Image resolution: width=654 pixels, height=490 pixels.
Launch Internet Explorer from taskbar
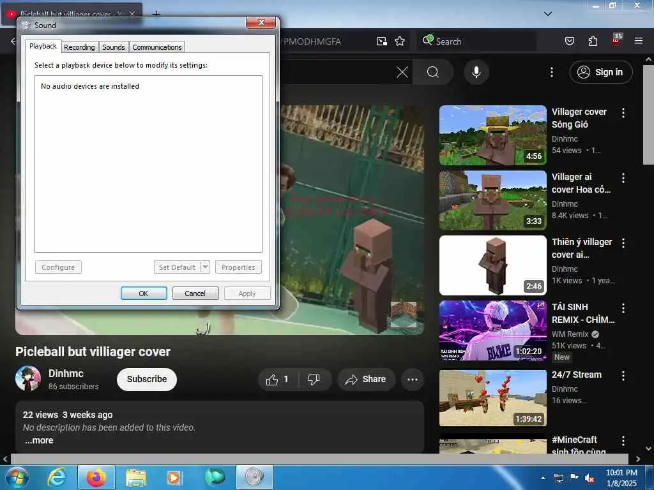coord(57,477)
